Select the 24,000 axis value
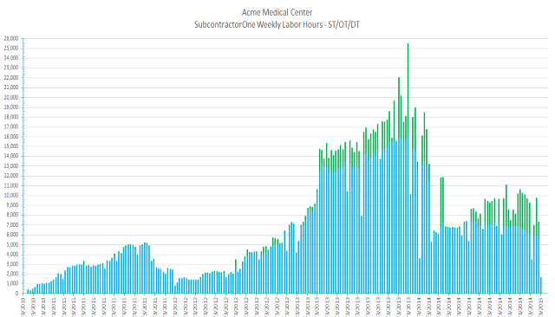The width and height of the screenshot is (555, 317). pos(11,58)
